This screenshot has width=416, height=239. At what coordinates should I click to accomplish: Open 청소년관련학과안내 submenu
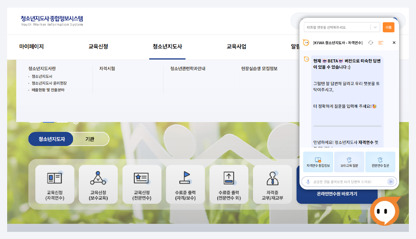click(x=188, y=69)
